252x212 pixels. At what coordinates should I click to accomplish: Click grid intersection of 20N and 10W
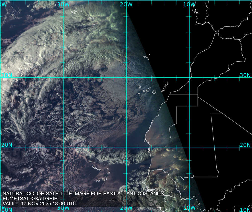pos(190,147)
